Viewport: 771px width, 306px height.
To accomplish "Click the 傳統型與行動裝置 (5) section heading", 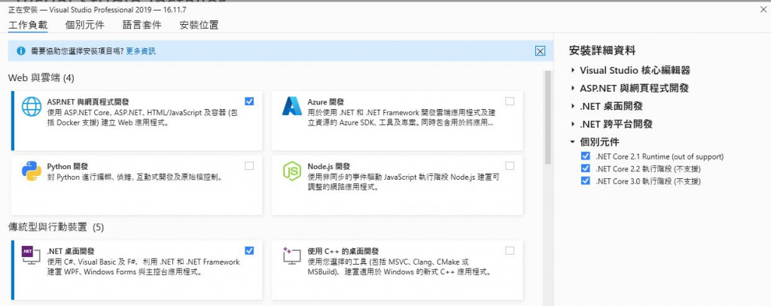I will [56, 227].
